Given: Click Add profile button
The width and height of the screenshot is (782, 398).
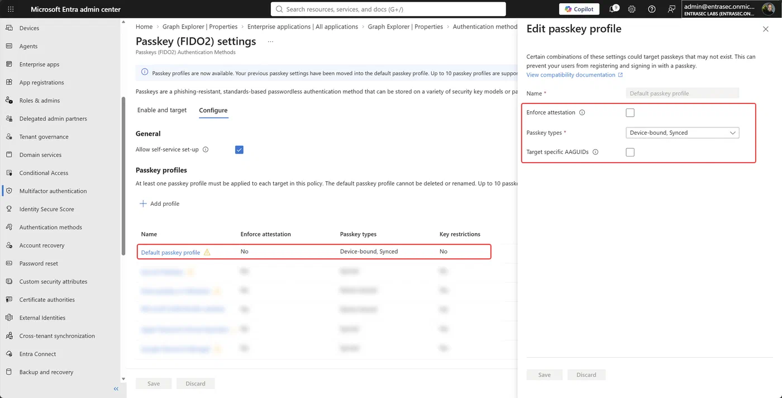Looking at the screenshot, I should click(159, 203).
